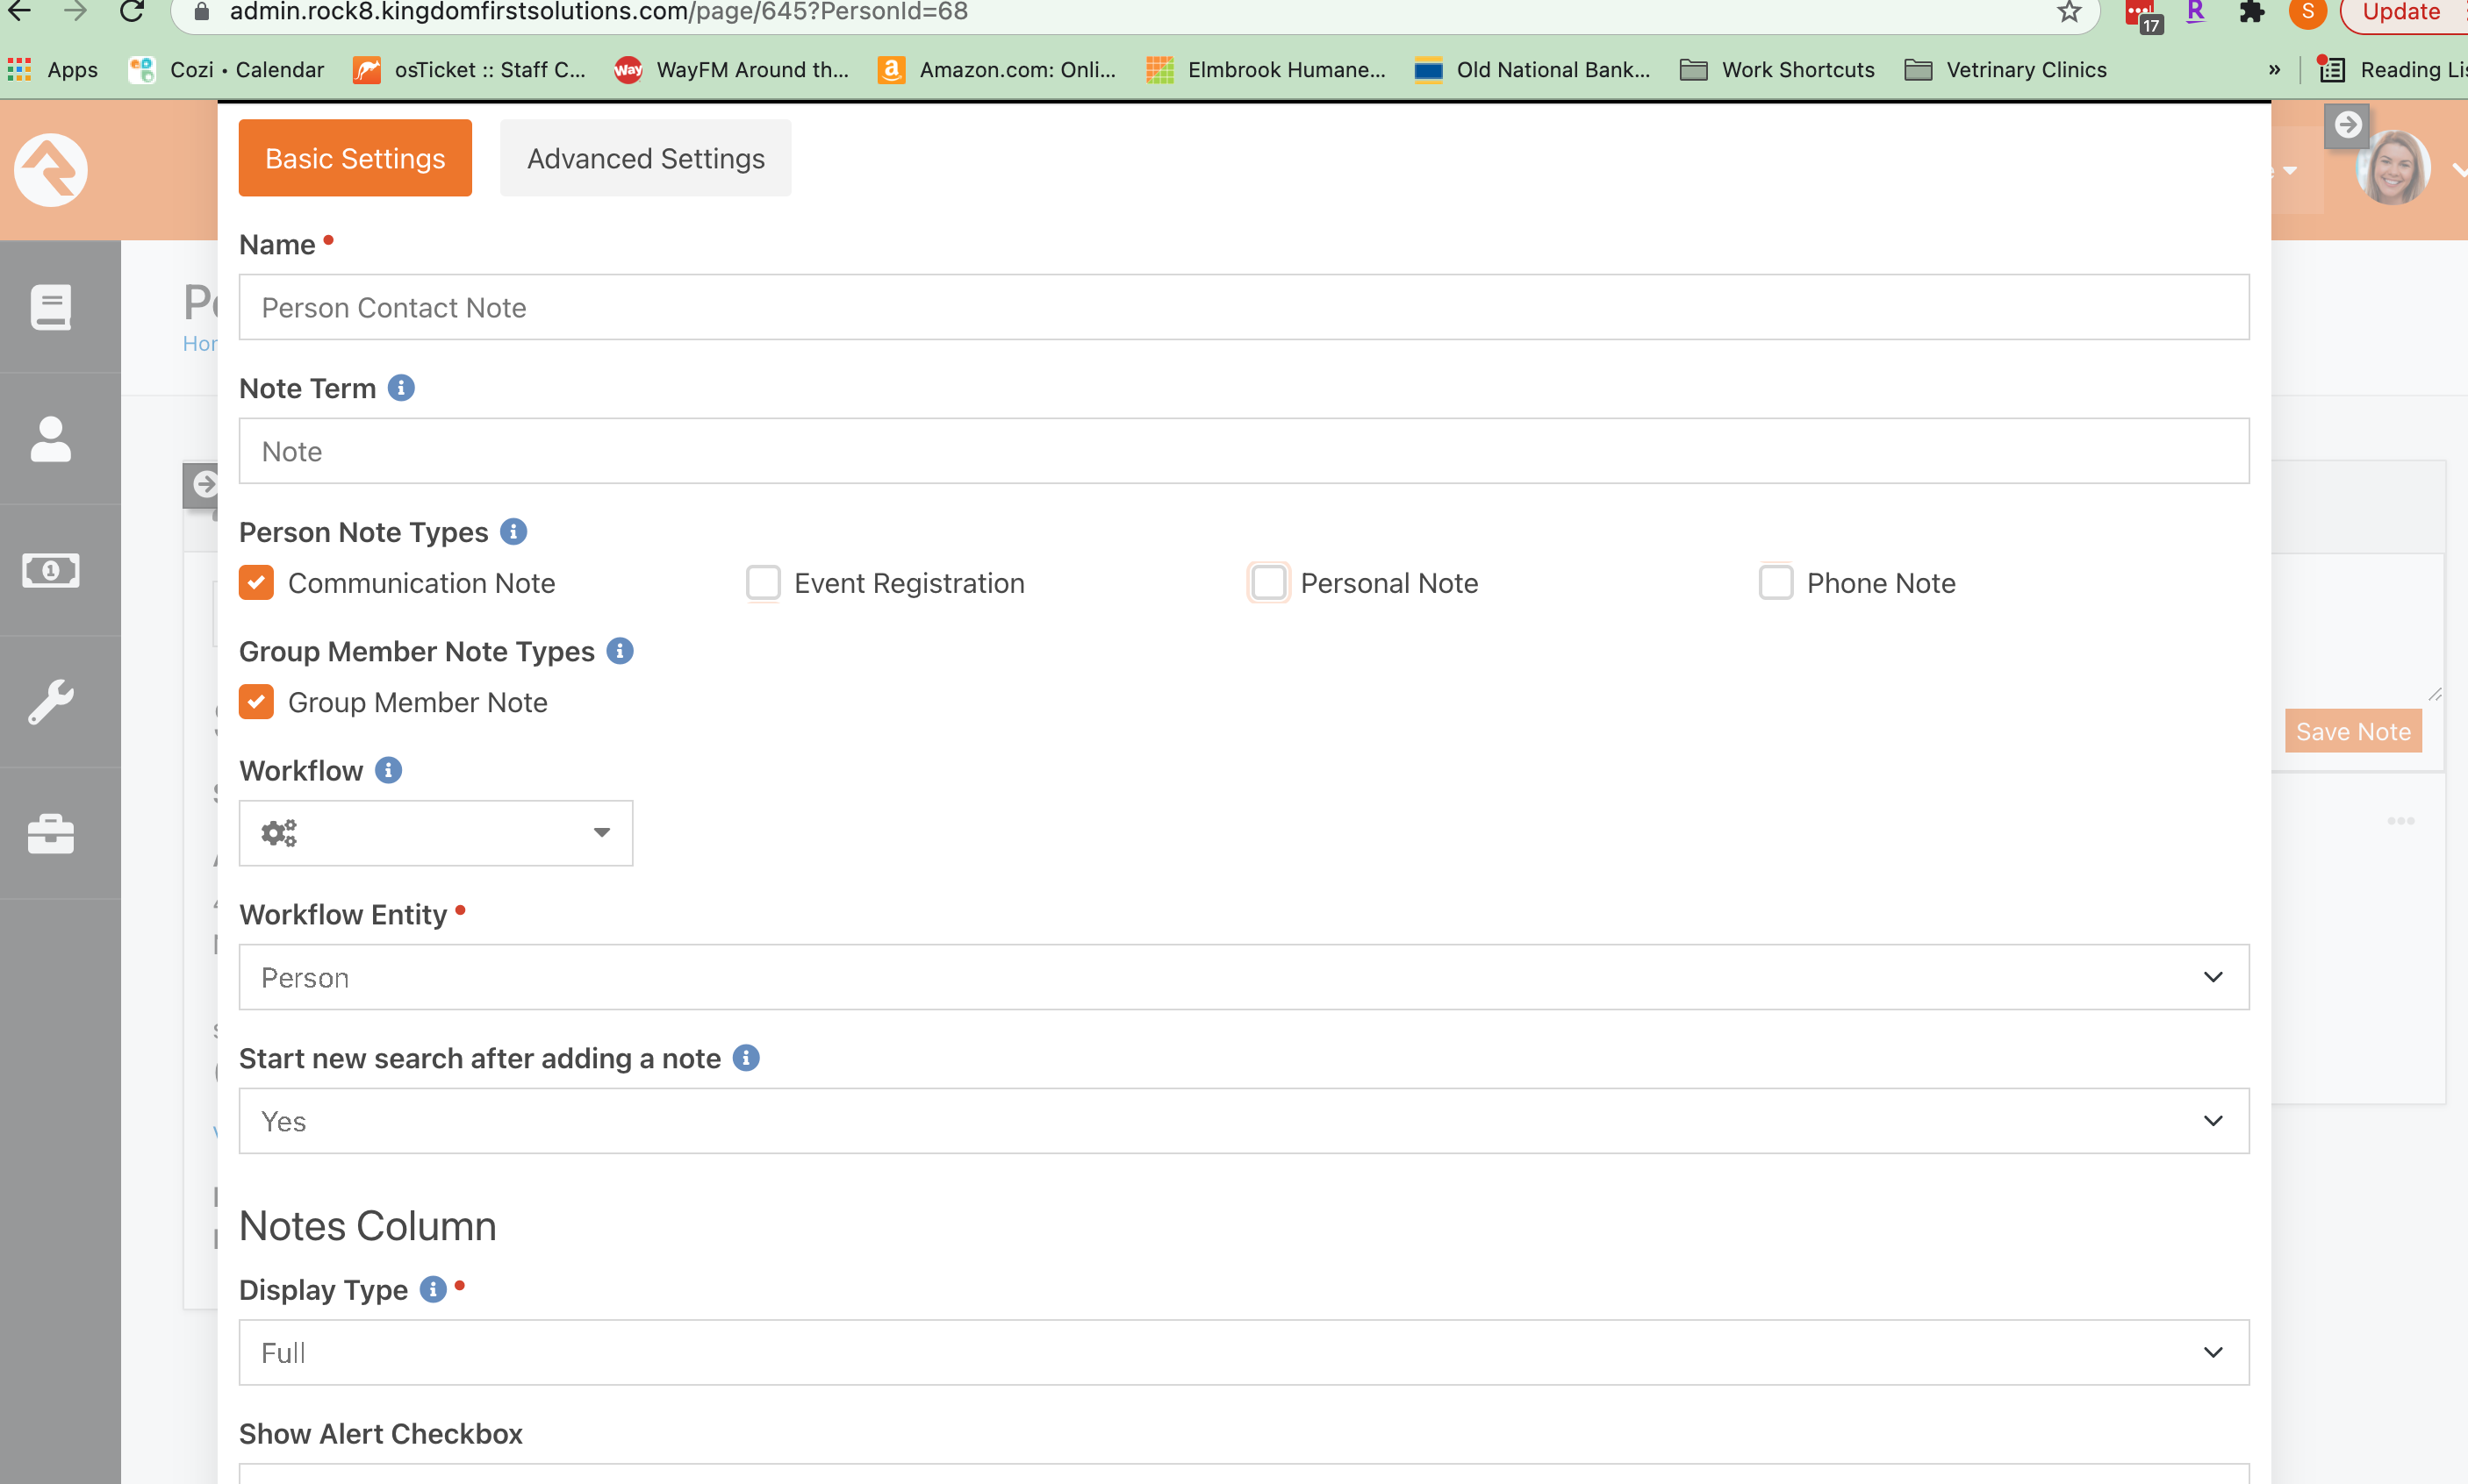Click the Rock RMS logo icon
Screen dimensions: 2468x1484
pyautogui.click(x=51, y=170)
